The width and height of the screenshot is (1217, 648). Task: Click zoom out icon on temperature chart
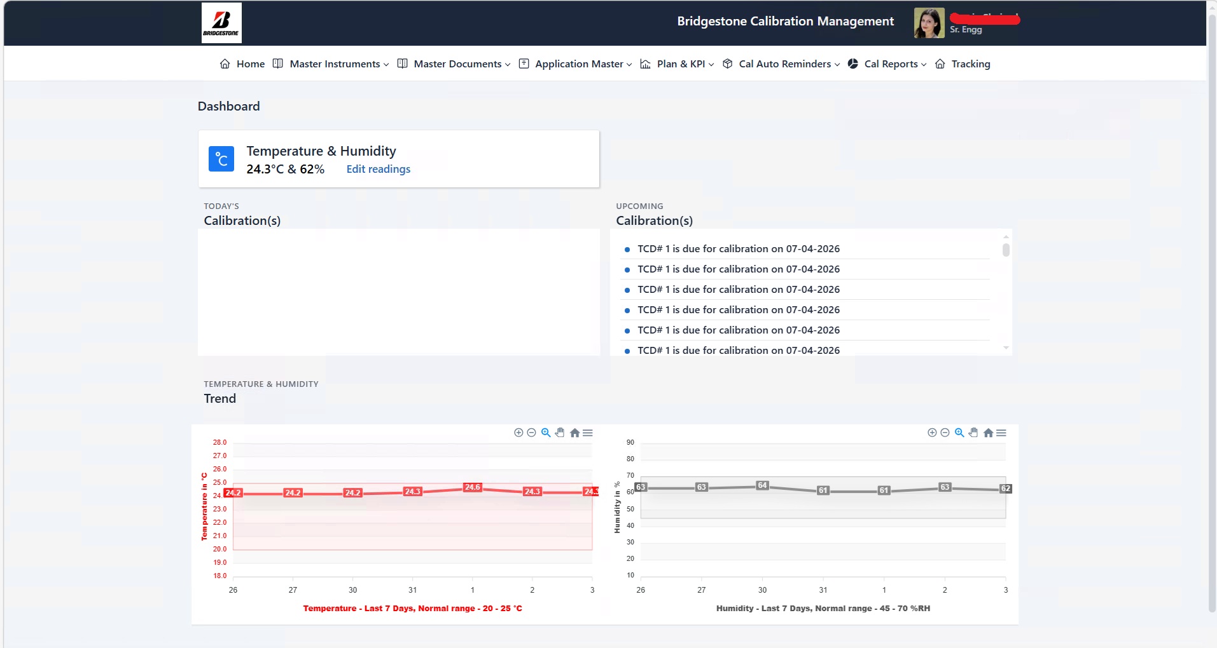click(532, 433)
